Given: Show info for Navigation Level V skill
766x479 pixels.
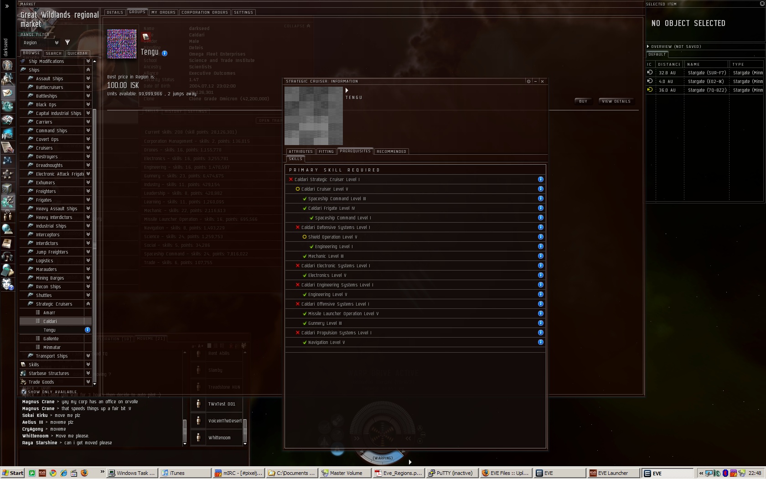Looking at the screenshot, I should pos(540,342).
